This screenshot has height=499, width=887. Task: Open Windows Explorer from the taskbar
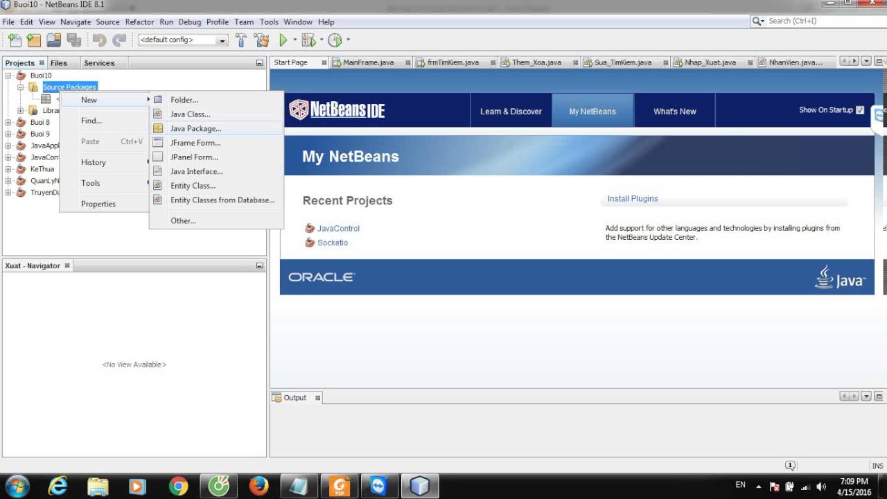pyautogui.click(x=98, y=486)
